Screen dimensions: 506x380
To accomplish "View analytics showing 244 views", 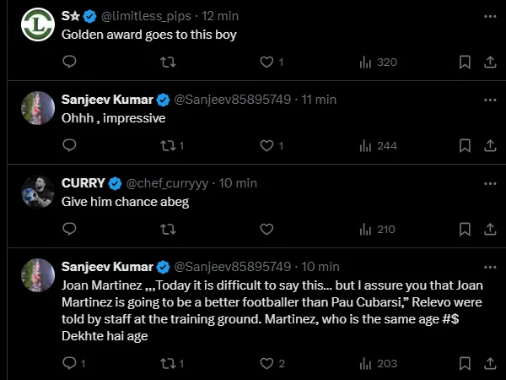I will pyautogui.click(x=378, y=145).
